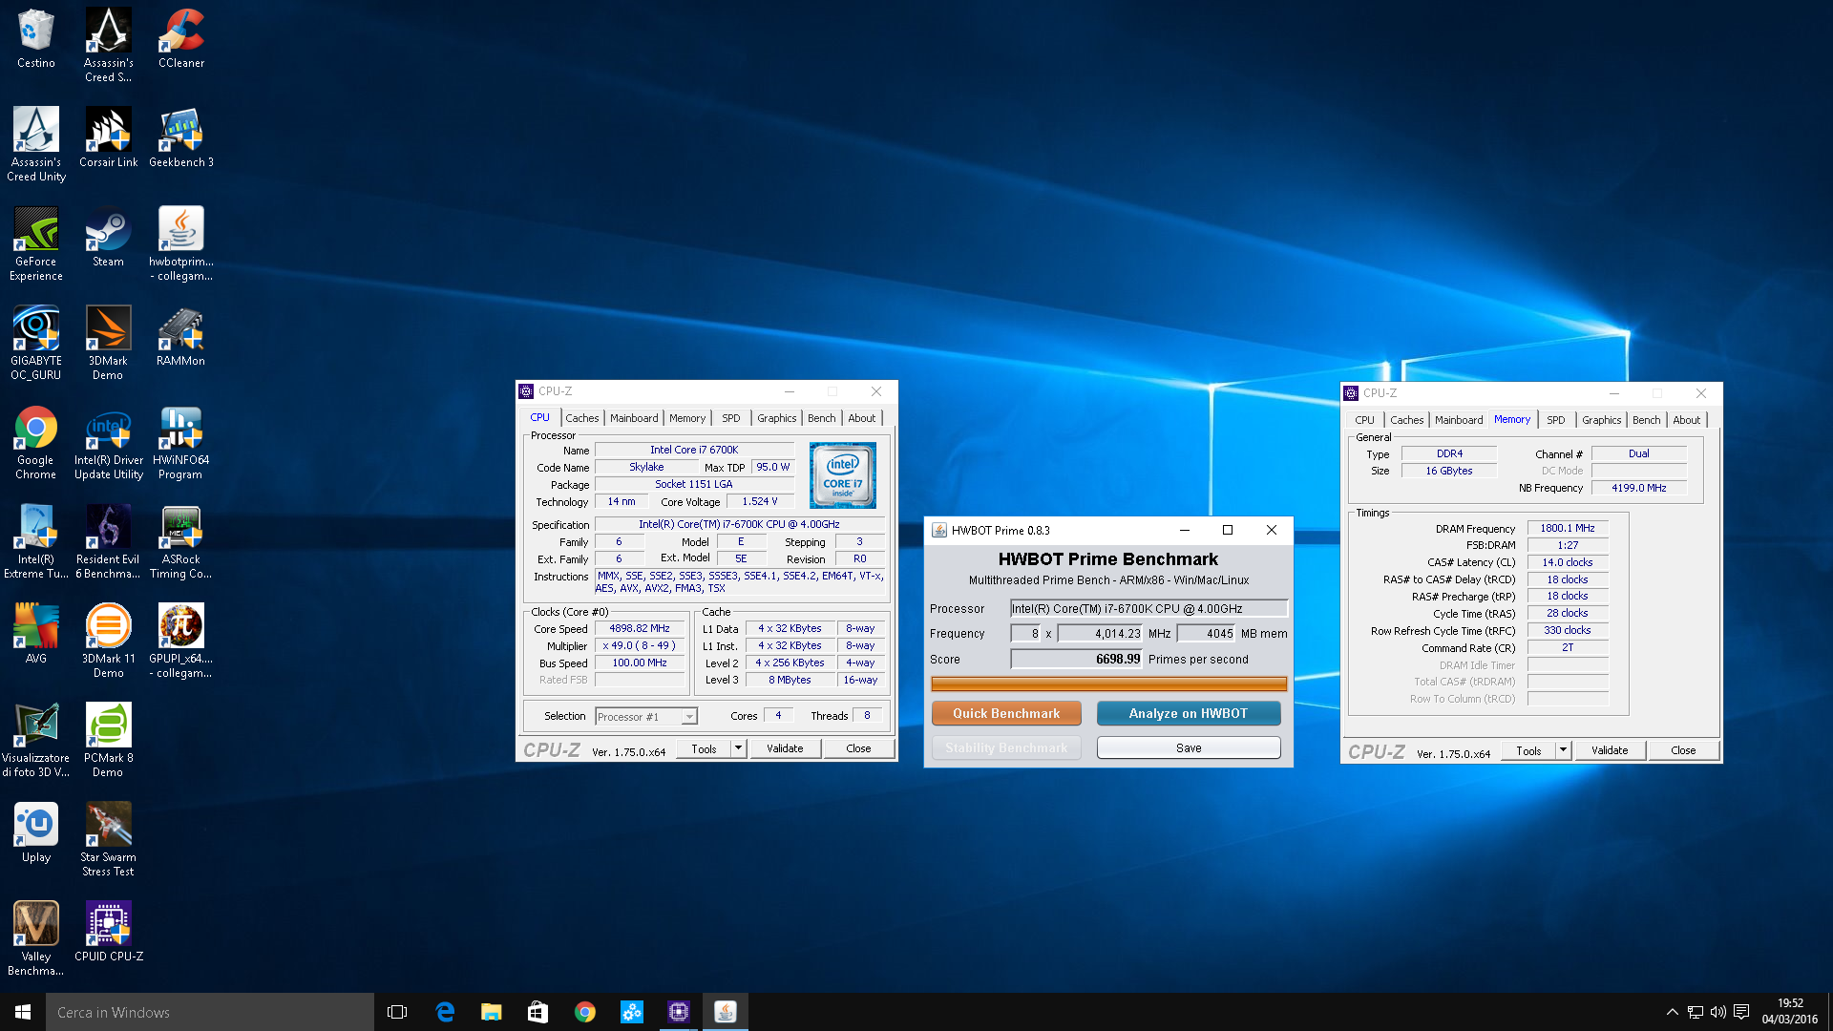Open hwbotprime Java file on desktop
The image size is (1833, 1031).
click(x=181, y=243)
